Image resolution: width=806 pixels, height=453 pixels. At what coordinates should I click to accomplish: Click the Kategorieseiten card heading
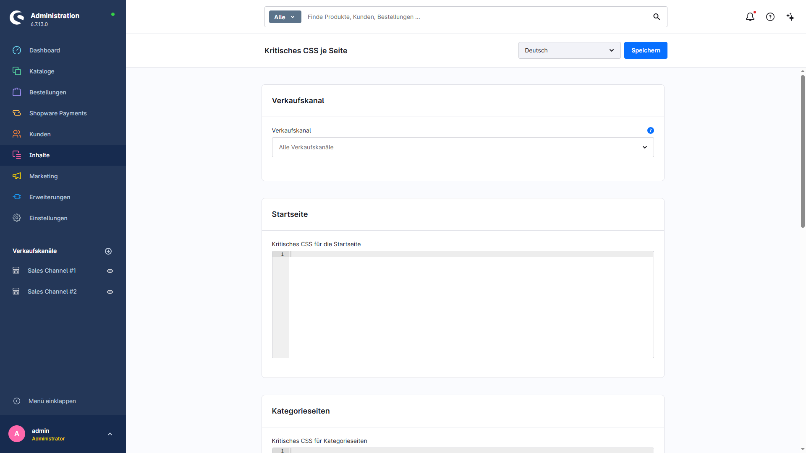pos(301,411)
